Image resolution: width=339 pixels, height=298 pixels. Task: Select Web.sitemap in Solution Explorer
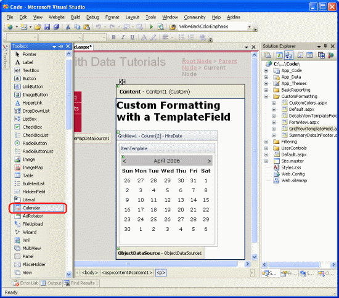click(294, 180)
